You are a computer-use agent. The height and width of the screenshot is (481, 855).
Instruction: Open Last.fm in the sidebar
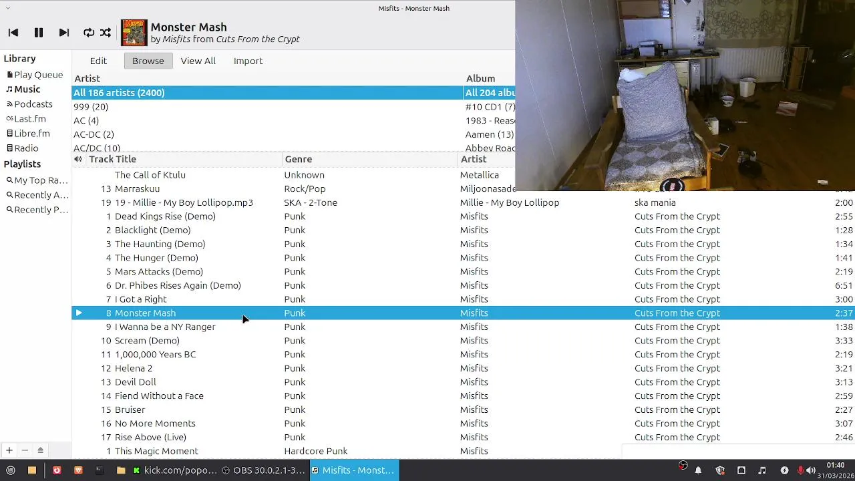click(26, 119)
